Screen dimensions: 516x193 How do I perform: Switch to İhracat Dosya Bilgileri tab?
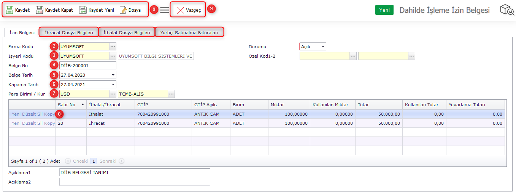[x=69, y=33]
